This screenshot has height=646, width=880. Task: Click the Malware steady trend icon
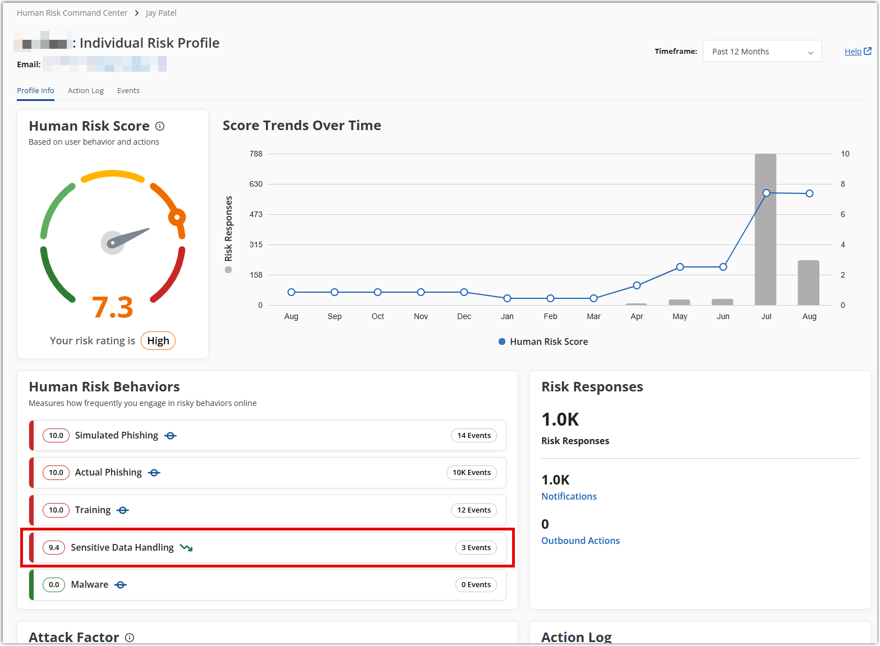121,585
